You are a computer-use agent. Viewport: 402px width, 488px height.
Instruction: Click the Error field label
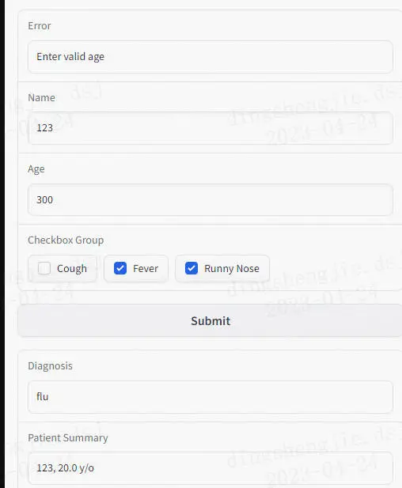tap(40, 26)
